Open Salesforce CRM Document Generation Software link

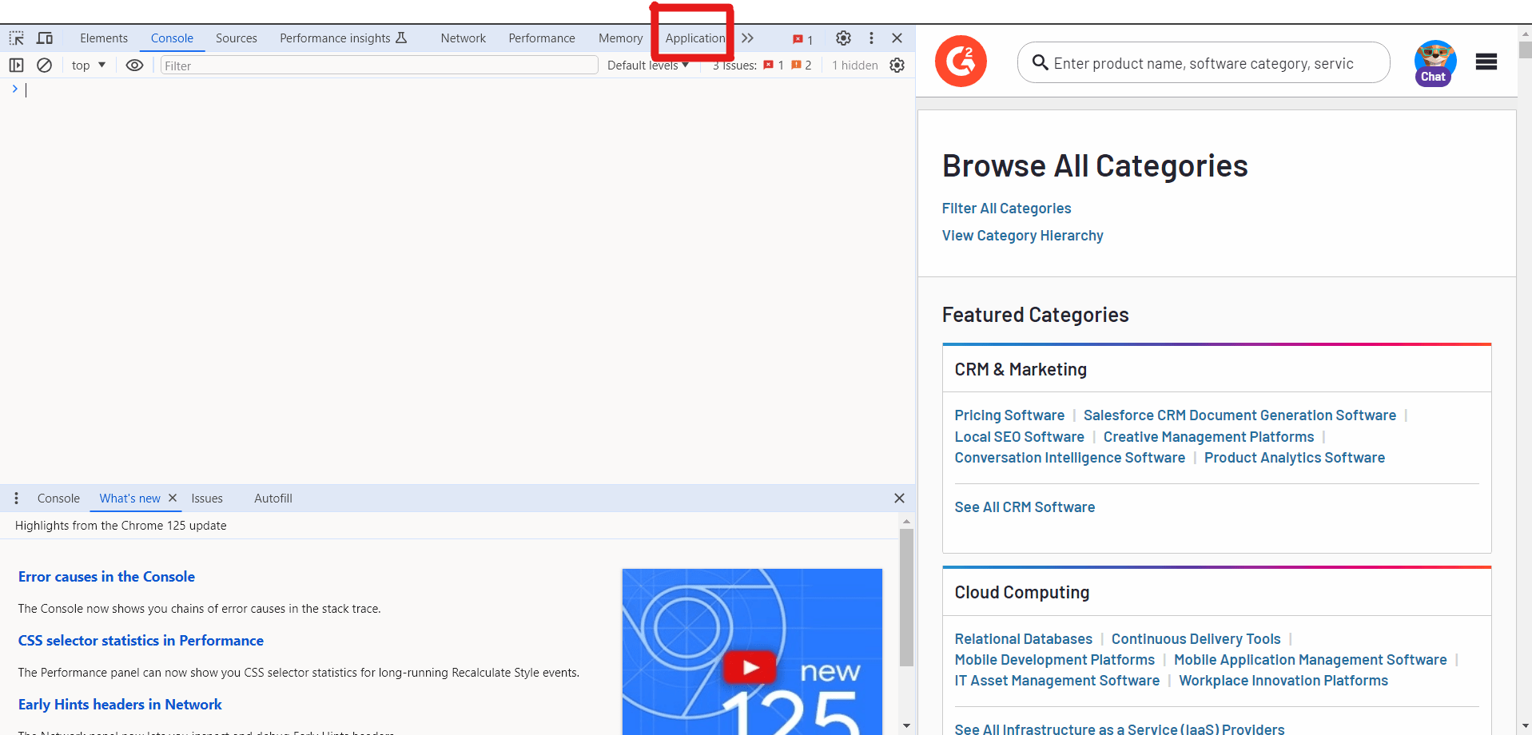1240,415
